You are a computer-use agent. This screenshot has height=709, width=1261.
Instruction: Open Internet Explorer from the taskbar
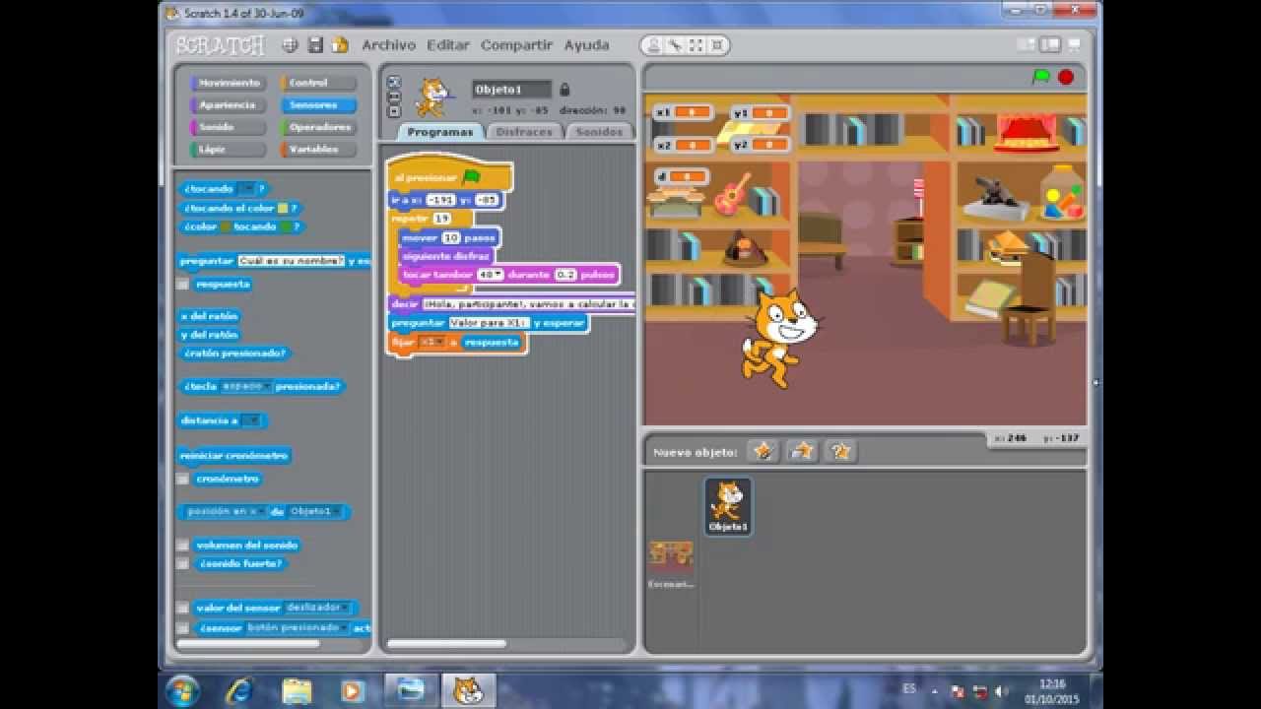[239, 690]
